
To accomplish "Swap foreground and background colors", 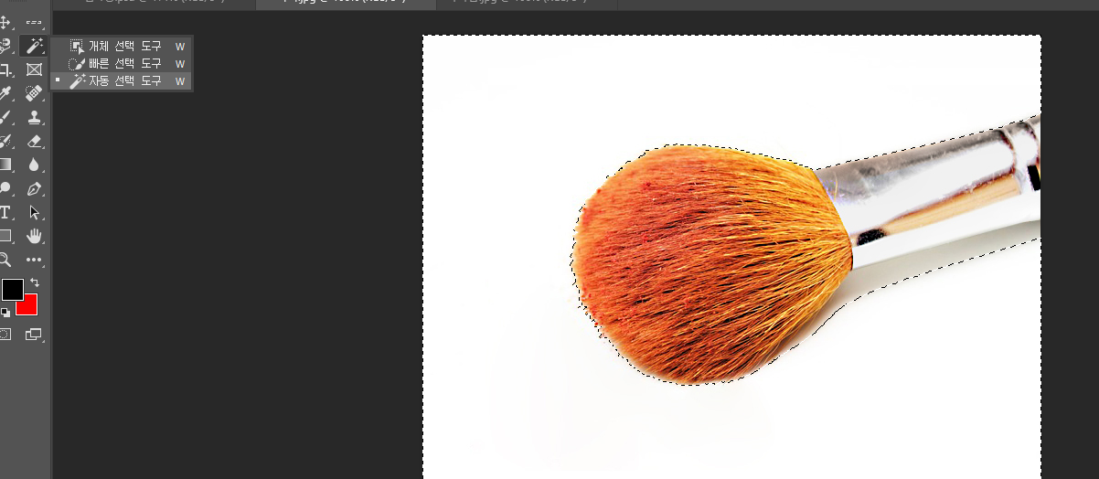I will coord(35,283).
